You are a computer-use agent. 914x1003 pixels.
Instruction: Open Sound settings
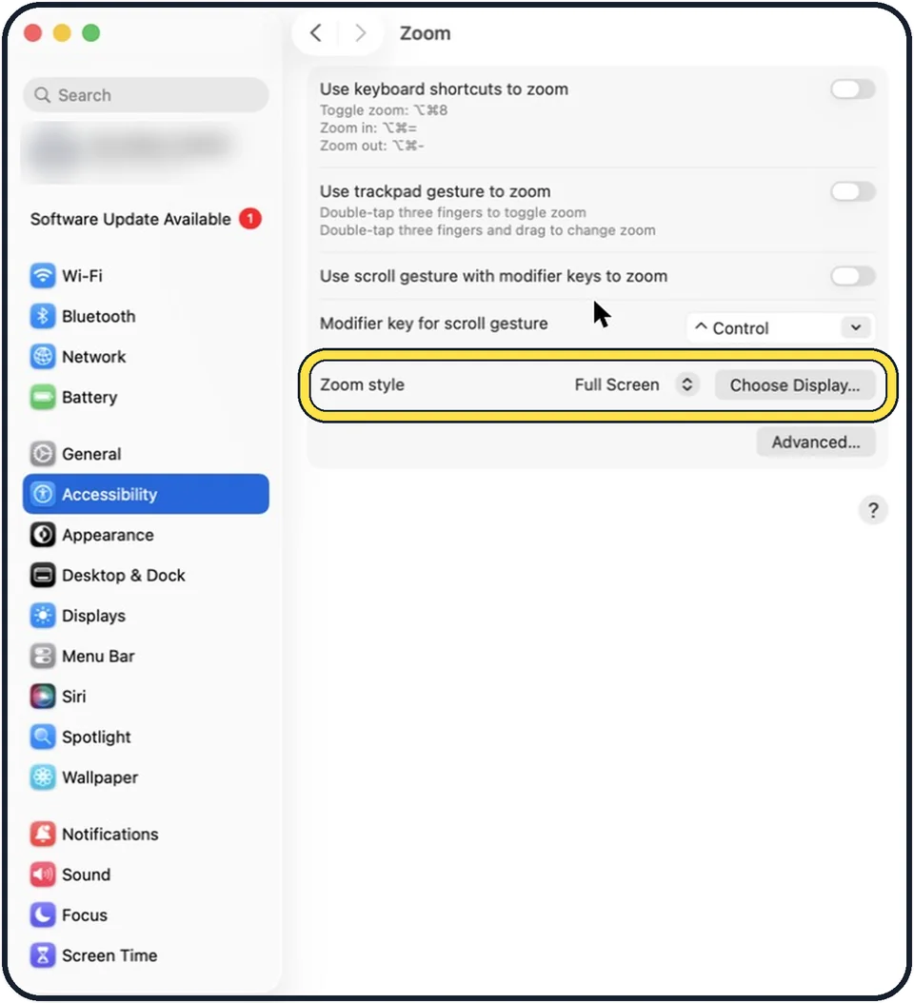(86, 875)
